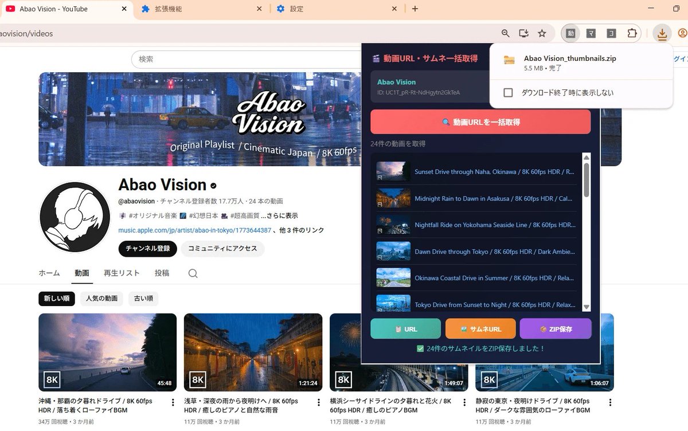Viewport: 688px width, 431px height.
Task: Click the address bar URL text
Action: point(26,34)
